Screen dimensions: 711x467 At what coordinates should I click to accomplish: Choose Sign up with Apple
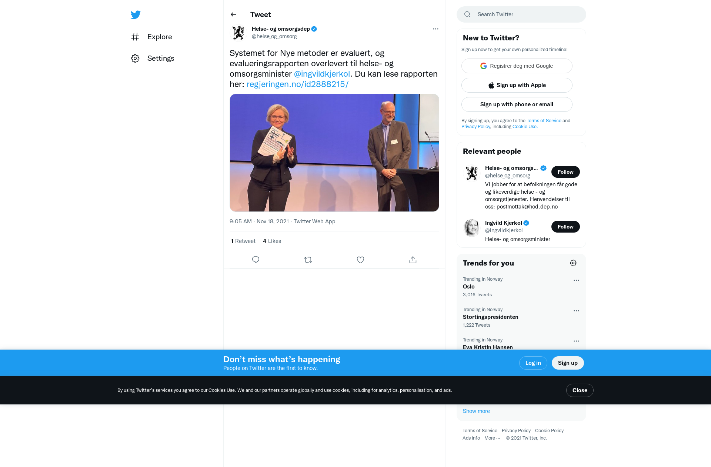click(x=517, y=85)
